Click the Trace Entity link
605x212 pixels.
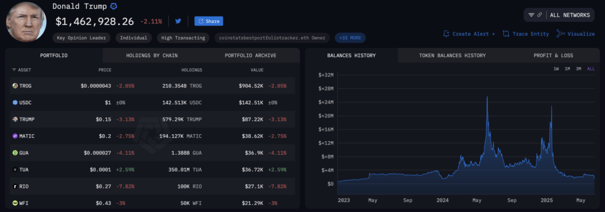pos(525,34)
